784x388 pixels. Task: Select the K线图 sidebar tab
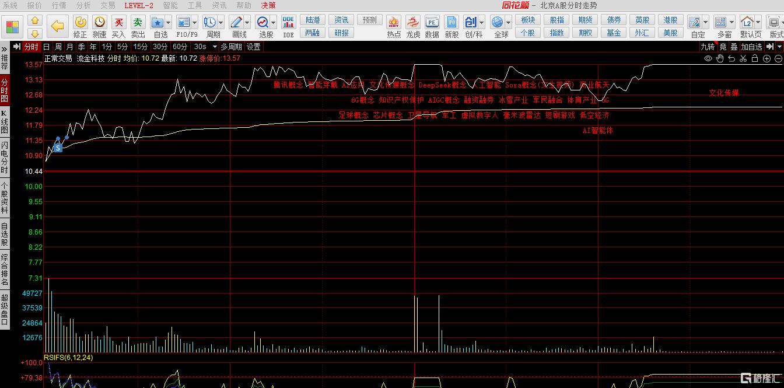pyautogui.click(x=5, y=122)
